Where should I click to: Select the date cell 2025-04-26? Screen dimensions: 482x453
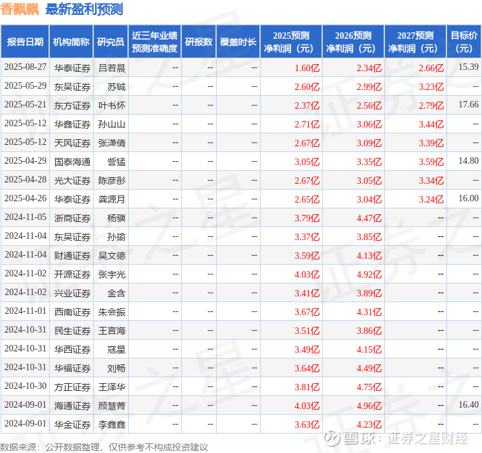(25, 199)
